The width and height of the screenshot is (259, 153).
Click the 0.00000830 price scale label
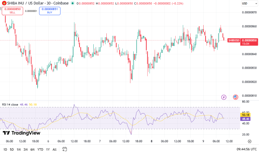click(x=249, y=68)
